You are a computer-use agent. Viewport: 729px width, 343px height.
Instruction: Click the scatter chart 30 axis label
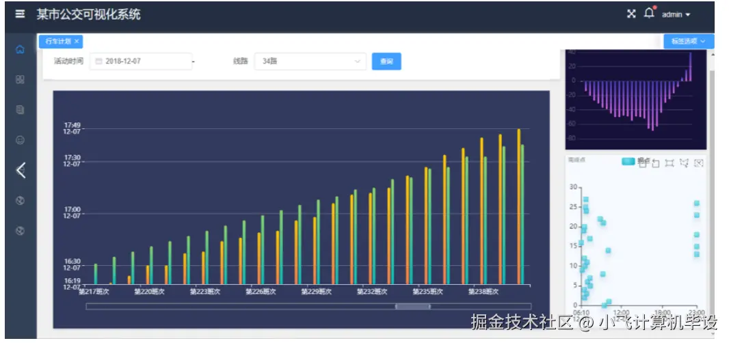(573, 187)
